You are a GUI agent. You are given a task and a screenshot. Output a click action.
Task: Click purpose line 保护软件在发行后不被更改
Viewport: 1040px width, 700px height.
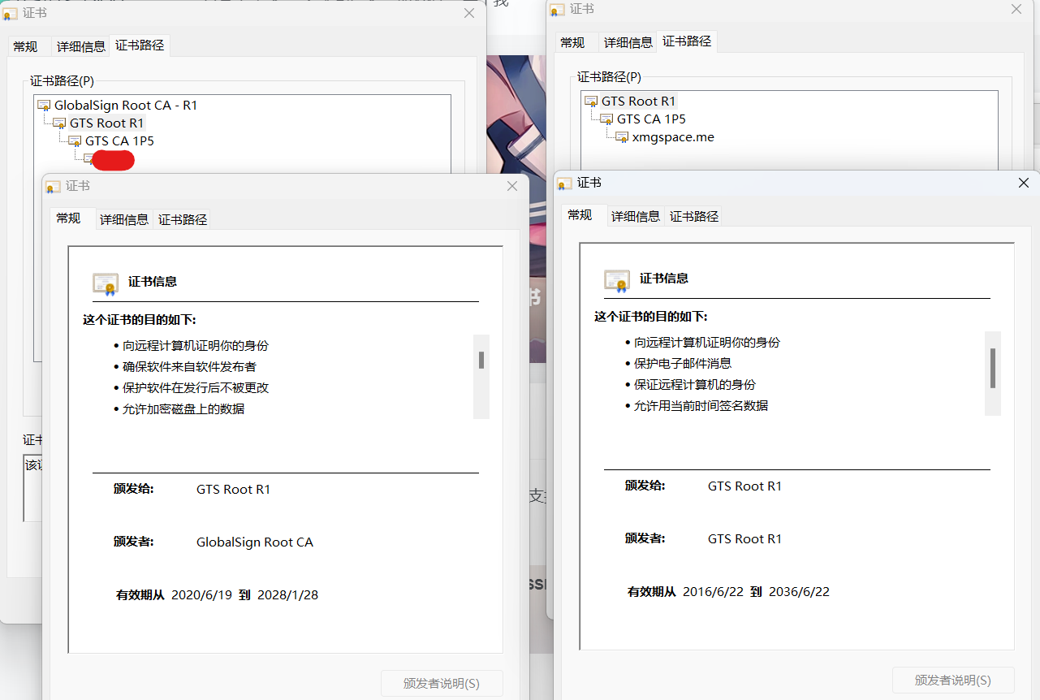(x=196, y=388)
